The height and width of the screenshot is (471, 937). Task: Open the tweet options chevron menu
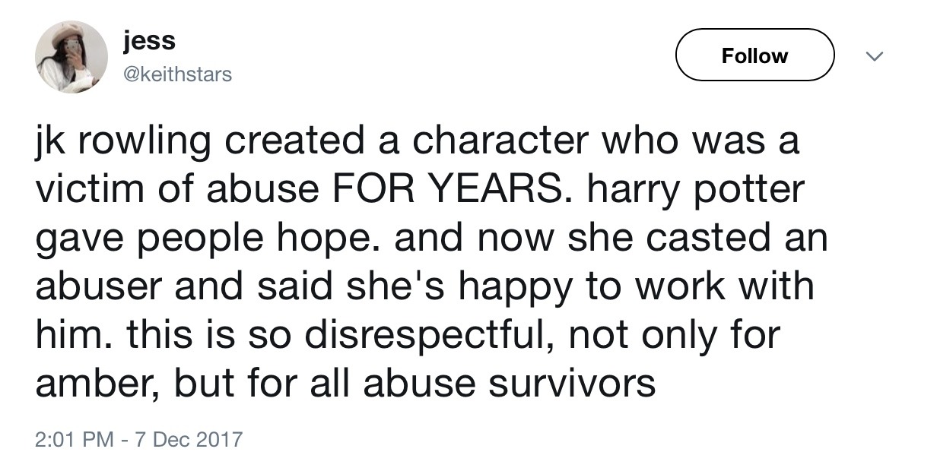877,56
